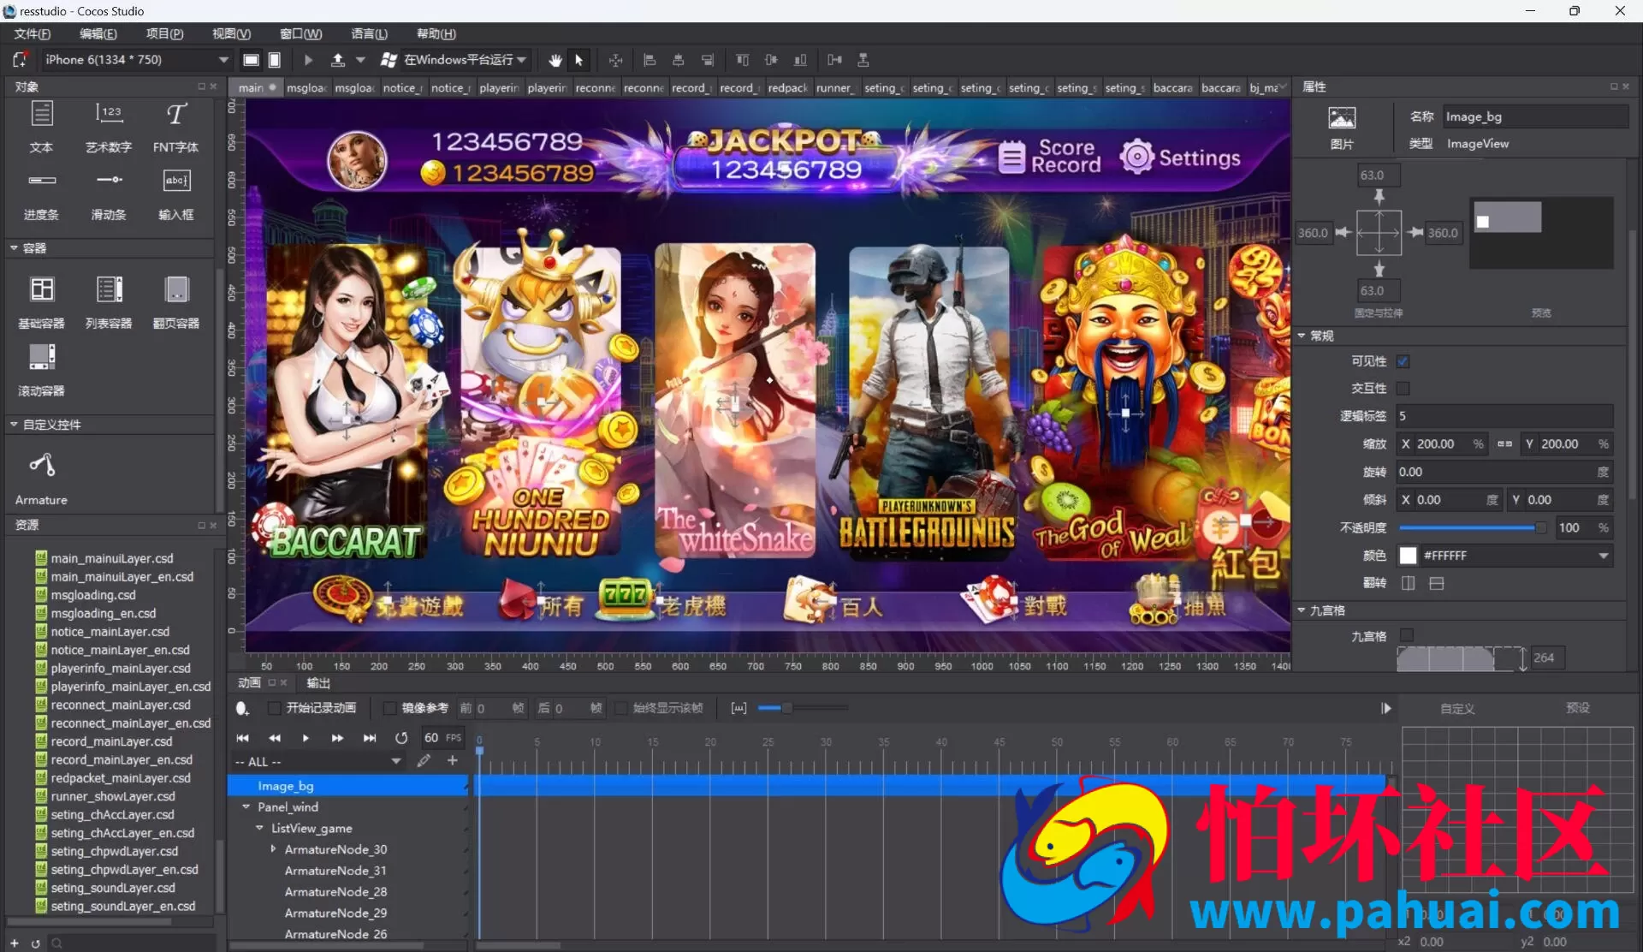The height and width of the screenshot is (952, 1643).
Task: Switch to the redpack document tab
Action: 787,87
